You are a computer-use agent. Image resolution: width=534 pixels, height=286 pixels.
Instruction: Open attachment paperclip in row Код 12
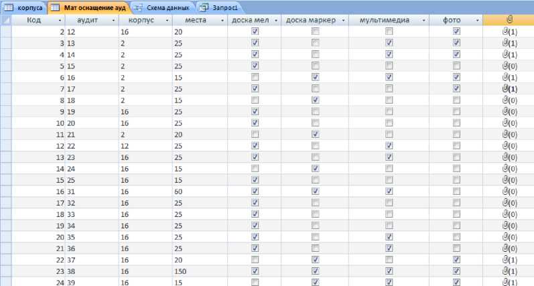click(510, 146)
